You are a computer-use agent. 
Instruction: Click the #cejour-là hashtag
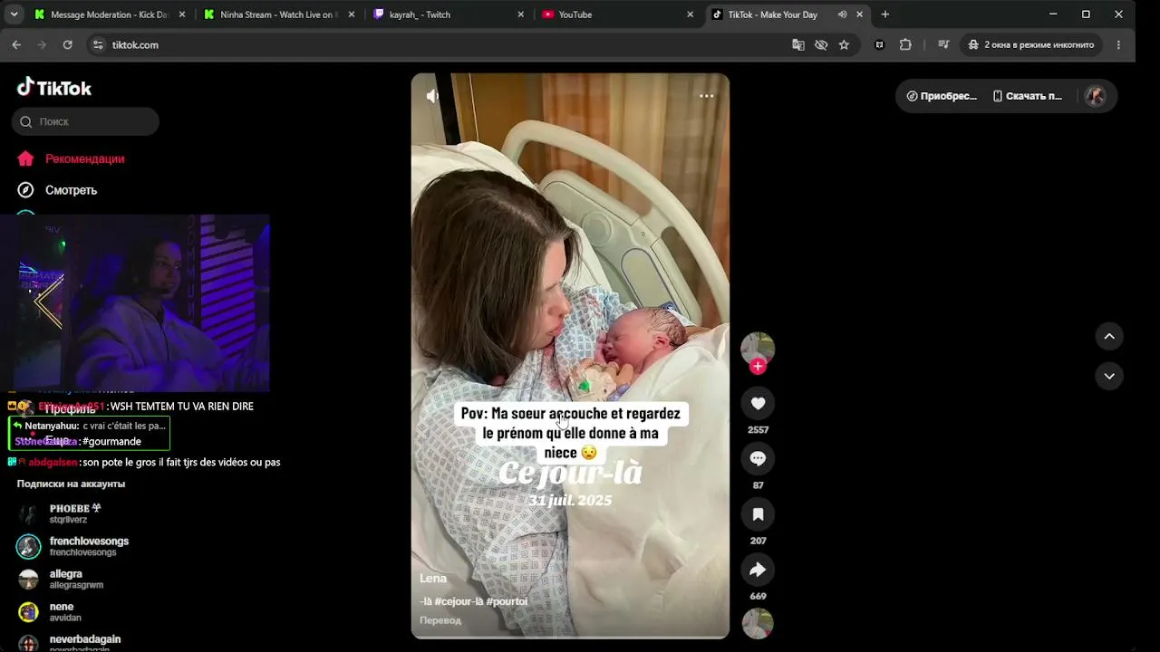460,601
